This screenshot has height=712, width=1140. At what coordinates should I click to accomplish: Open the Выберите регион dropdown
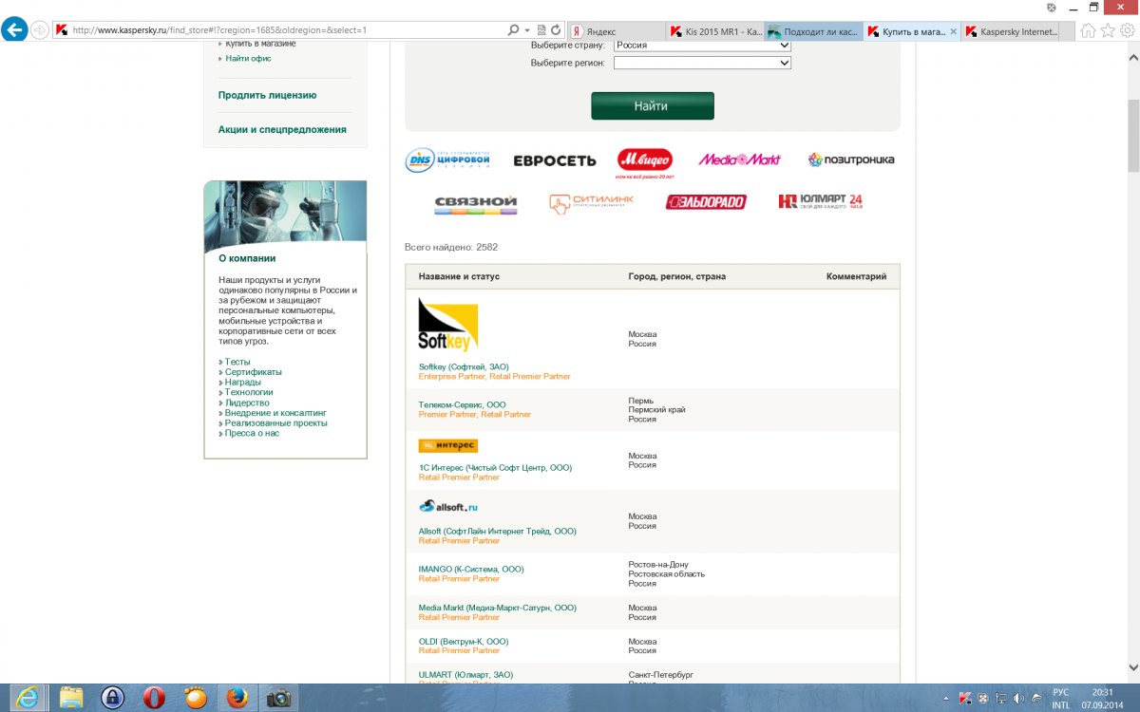coord(702,63)
